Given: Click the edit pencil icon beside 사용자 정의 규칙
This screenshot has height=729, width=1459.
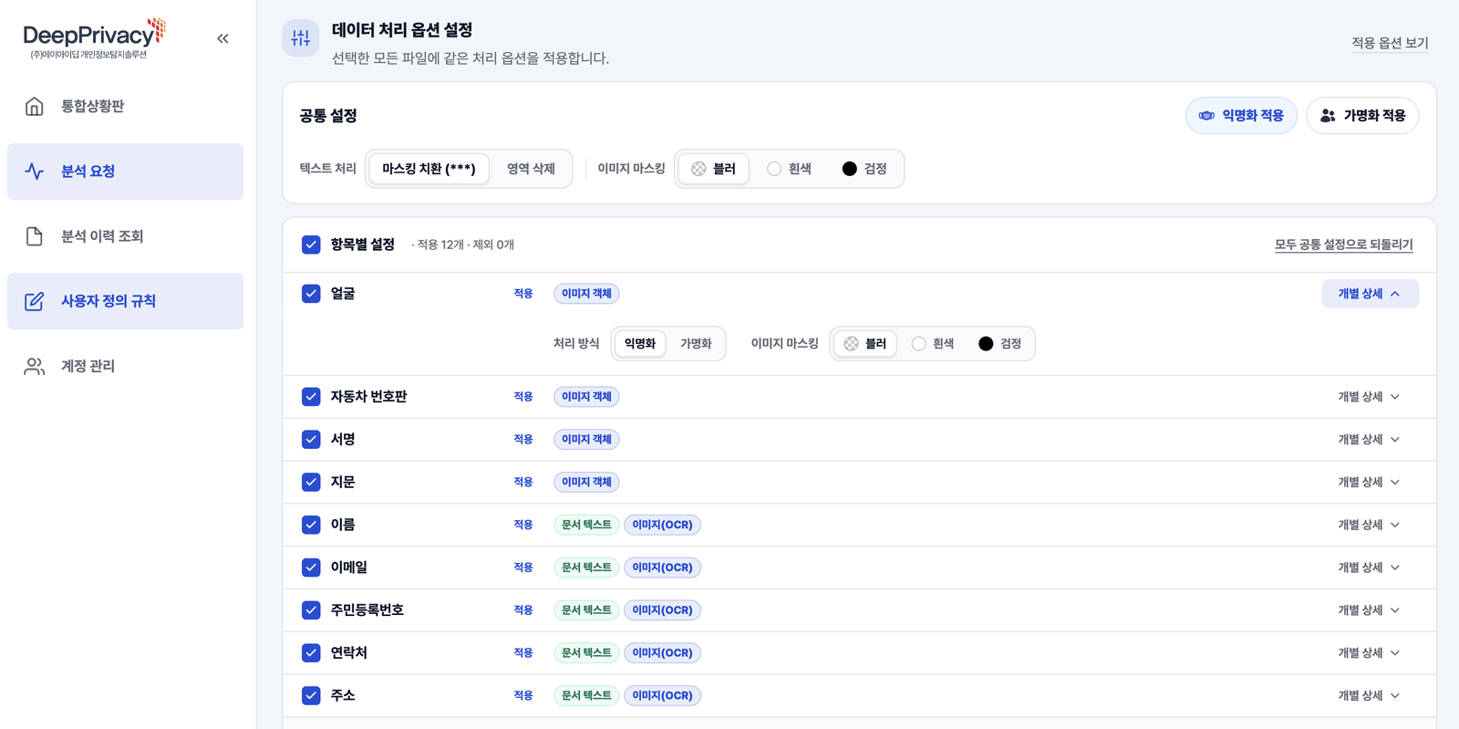Looking at the screenshot, I should 34,301.
